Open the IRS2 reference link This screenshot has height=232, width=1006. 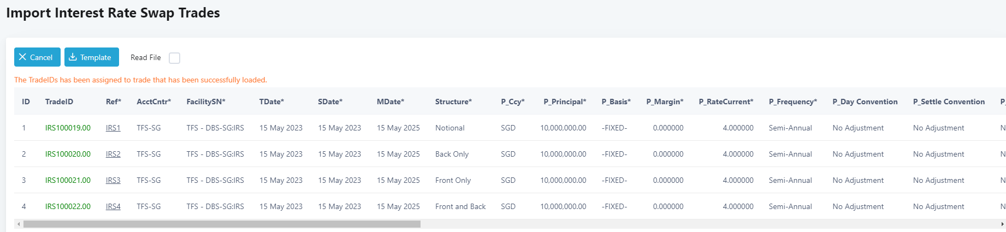113,154
